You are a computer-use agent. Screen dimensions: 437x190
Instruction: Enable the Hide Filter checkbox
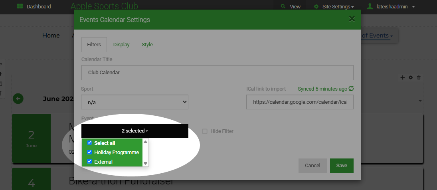click(205, 131)
